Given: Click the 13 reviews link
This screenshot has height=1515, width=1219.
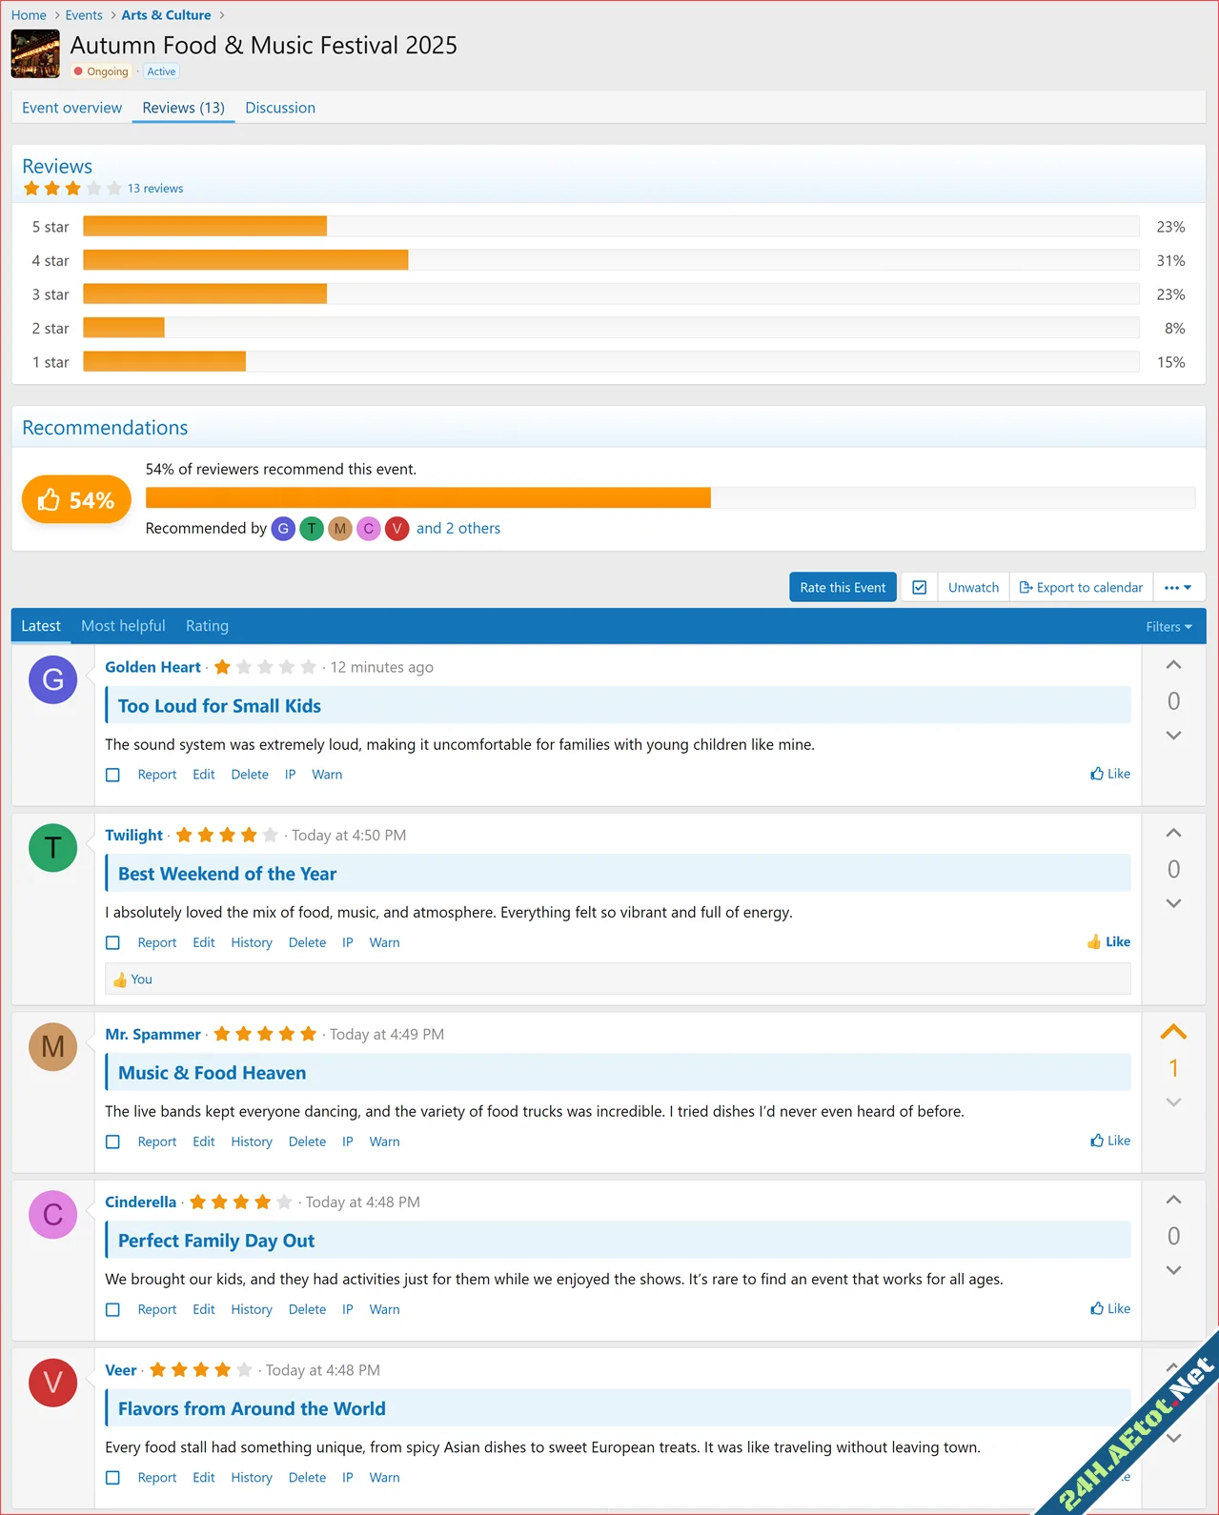Looking at the screenshot, I should click(x=155, y=189).
